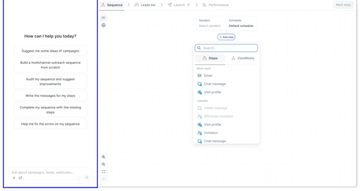
Task: Zoom out on the sequence canvas
Action: pos(103,164)
